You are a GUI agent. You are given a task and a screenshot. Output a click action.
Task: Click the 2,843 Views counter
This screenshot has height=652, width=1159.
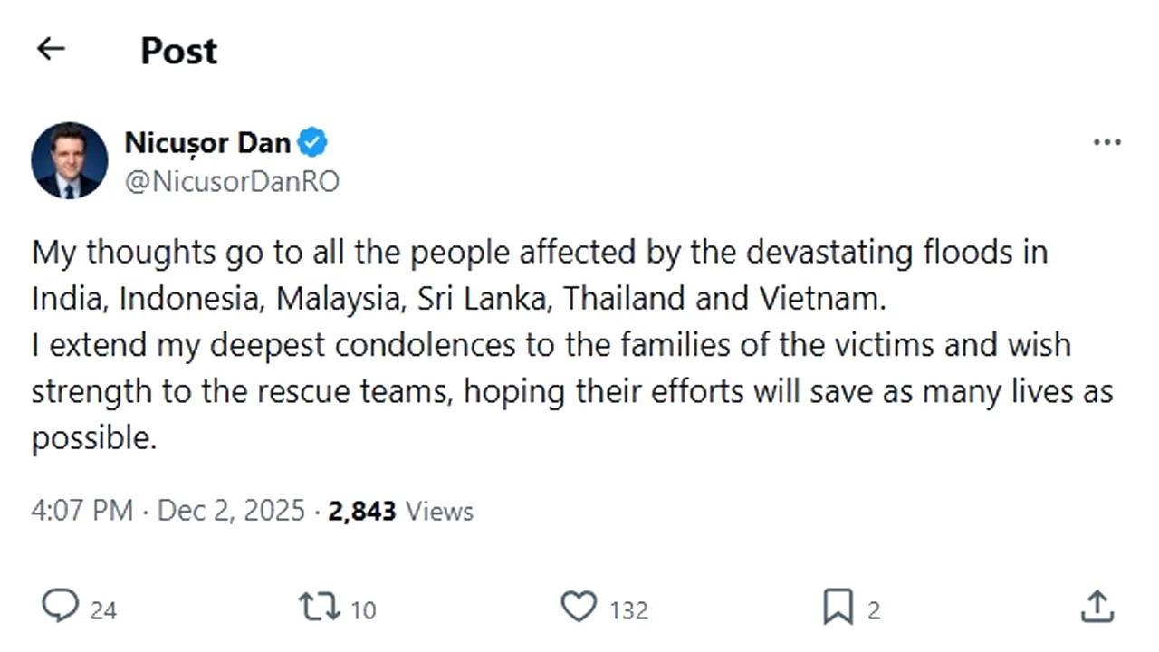point(400,511)
